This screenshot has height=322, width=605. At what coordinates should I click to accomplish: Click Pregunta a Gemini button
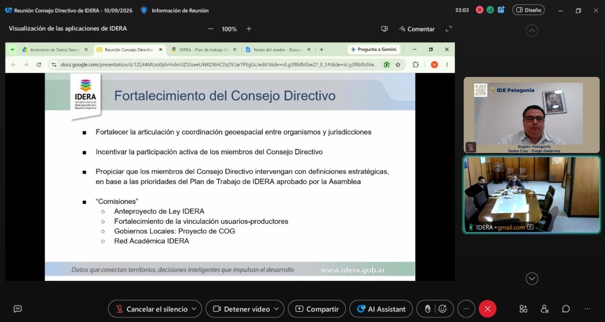[374, 49]
